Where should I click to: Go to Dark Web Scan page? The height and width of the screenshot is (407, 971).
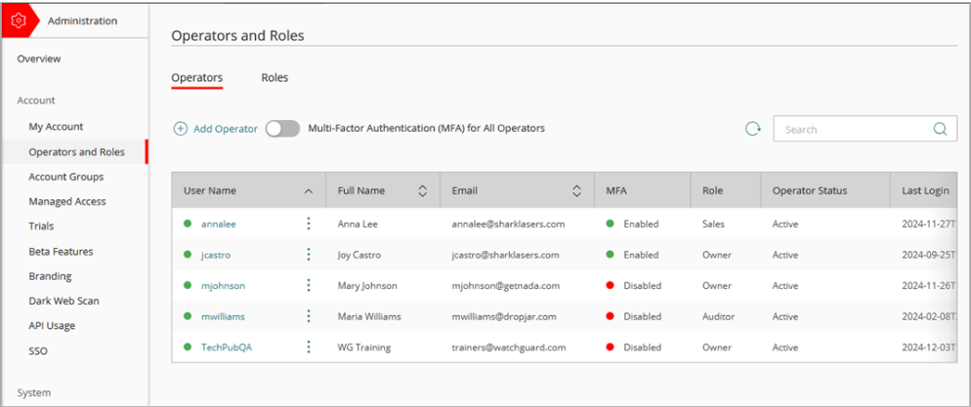(x=63, y=301)
